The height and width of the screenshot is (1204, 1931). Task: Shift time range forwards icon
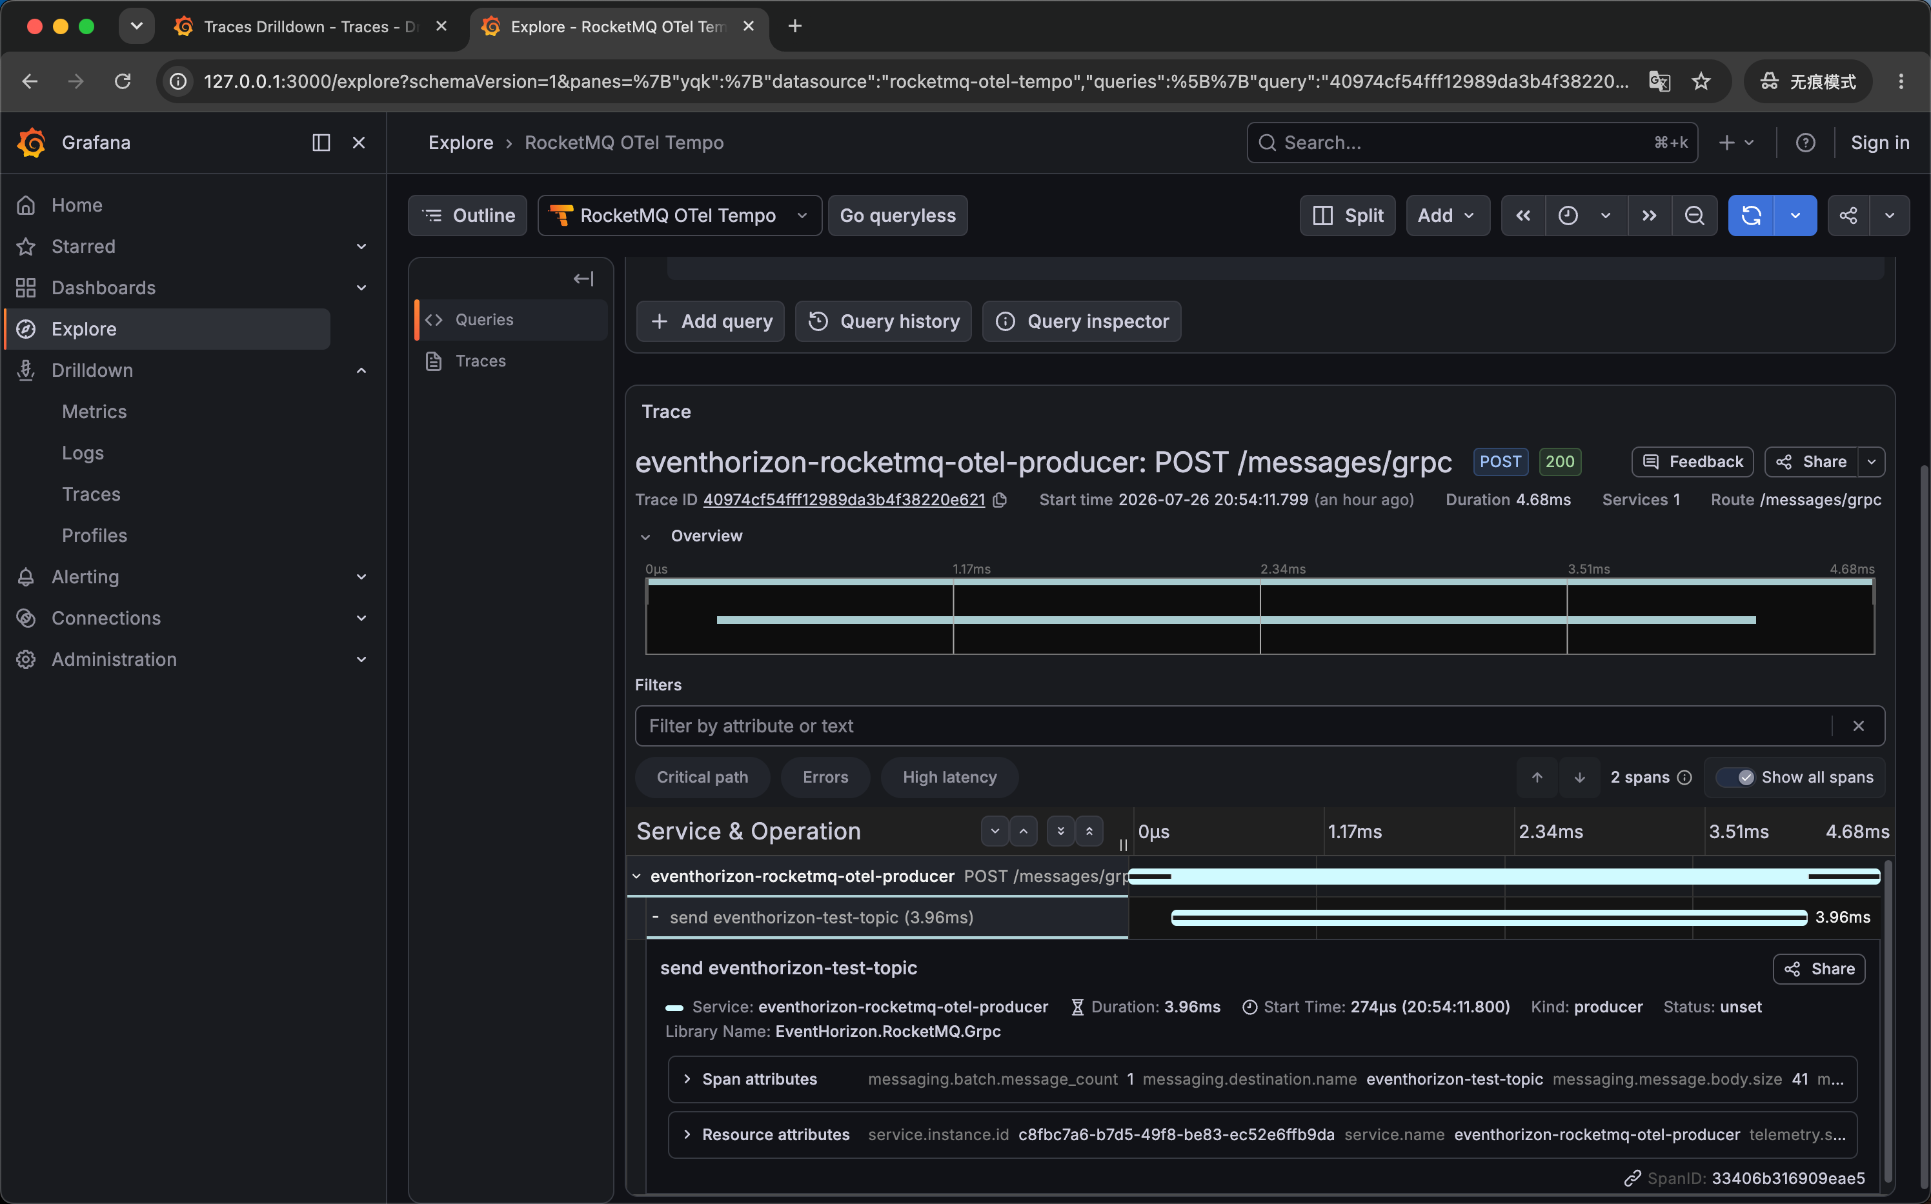click(x=1649, y=216)
